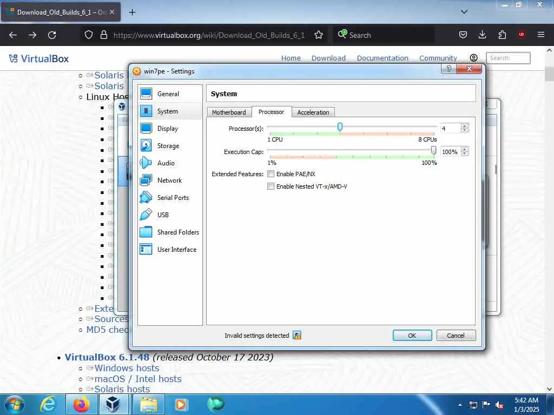Click the Processor(s) slider handle

point(340,126)
